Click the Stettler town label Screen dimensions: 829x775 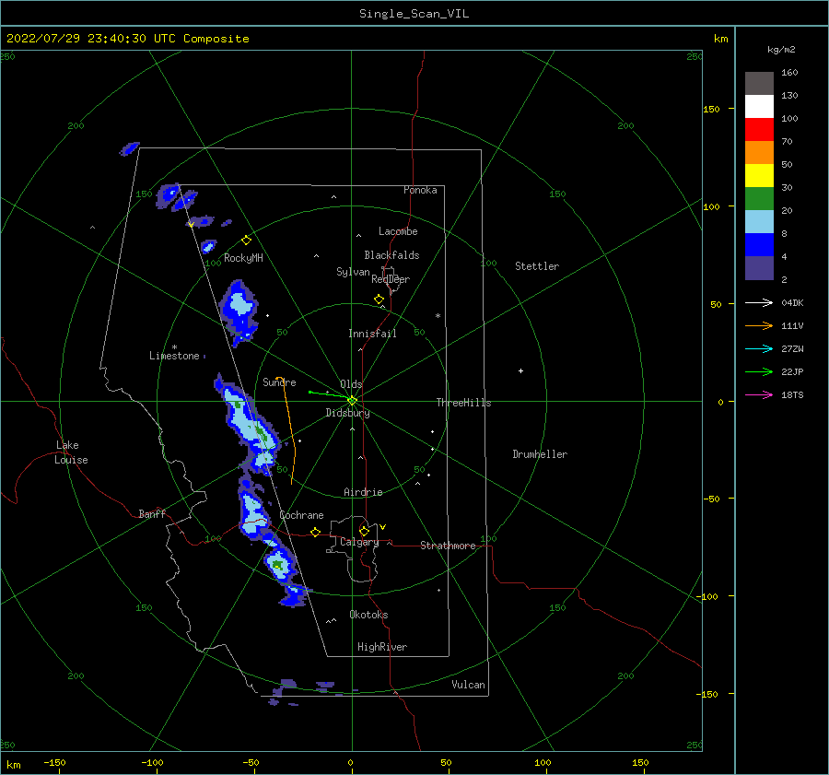point(537,266)
